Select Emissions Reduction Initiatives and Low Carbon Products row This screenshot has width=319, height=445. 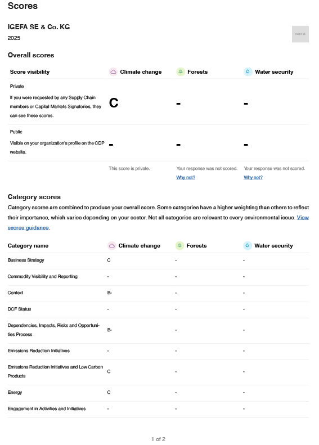point(158,371)
